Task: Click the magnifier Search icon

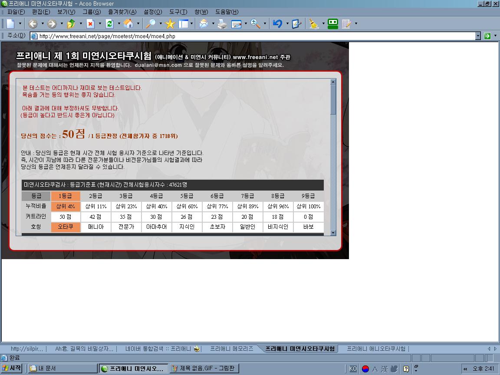Action: coord(151,24)
